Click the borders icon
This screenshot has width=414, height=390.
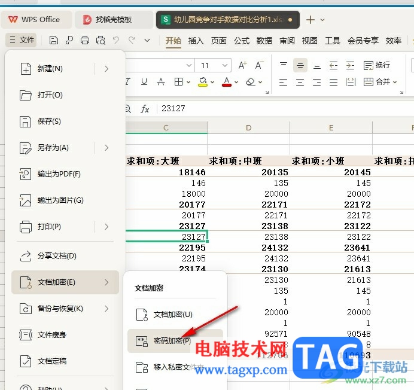(x=178, y=82)
